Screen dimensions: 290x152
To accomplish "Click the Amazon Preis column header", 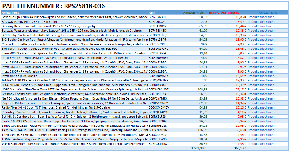I will [x=193, y=13].
